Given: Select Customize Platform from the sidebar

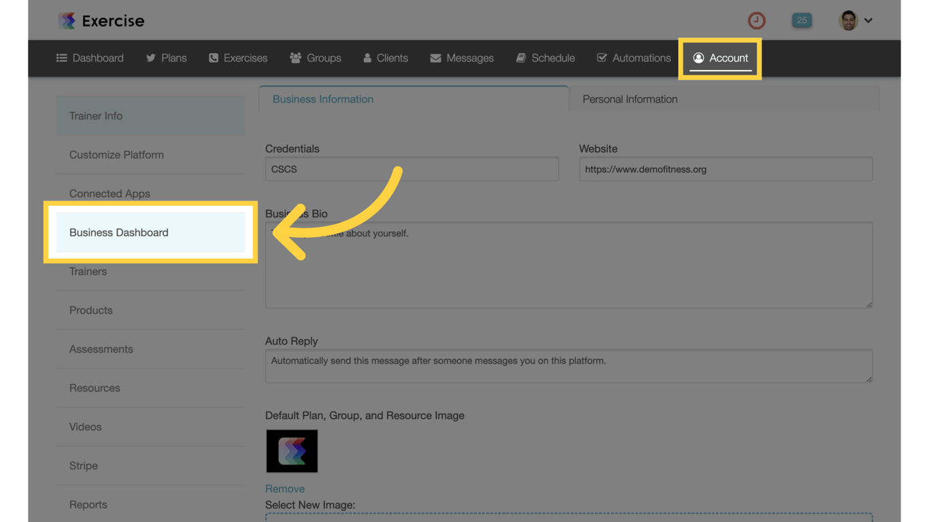Looking at the screenshot, I should pos(116,155).
